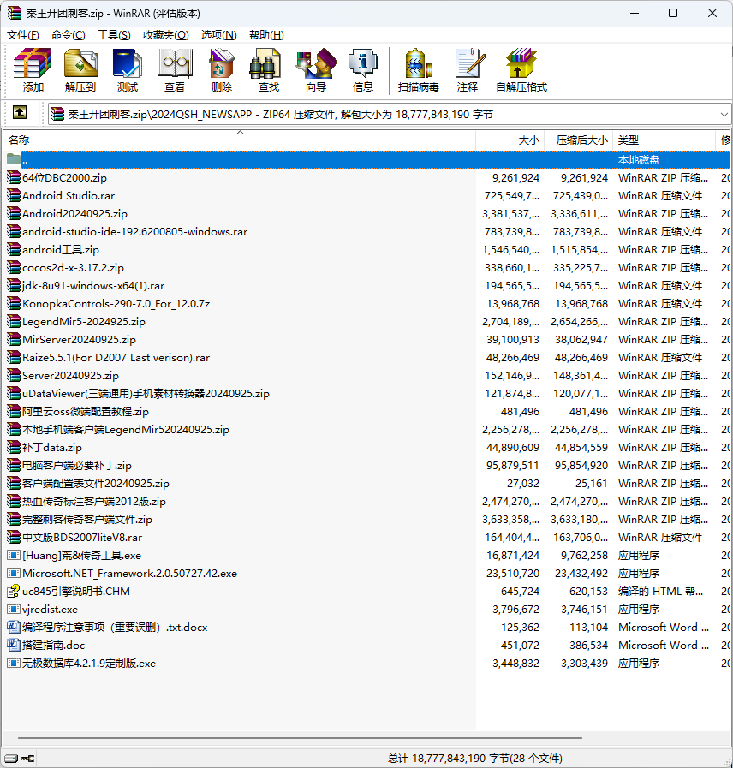Click the 添加 (Add) toolbar icon
This screenshot has width=733, height=768.
[x=33, y=70]
